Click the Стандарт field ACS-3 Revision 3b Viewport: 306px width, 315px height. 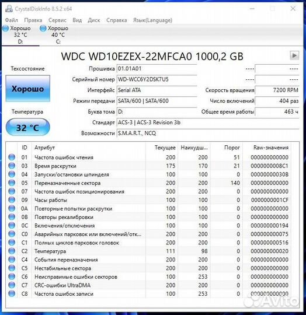(208, 123)
